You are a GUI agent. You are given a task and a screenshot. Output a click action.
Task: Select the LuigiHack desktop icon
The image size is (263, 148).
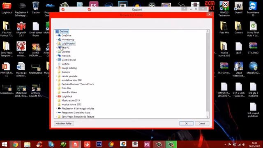point(7,8)
